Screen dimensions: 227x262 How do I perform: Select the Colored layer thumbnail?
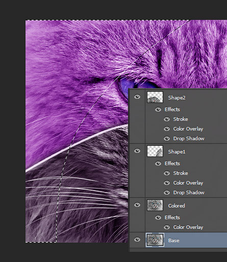tap(155, 205)
